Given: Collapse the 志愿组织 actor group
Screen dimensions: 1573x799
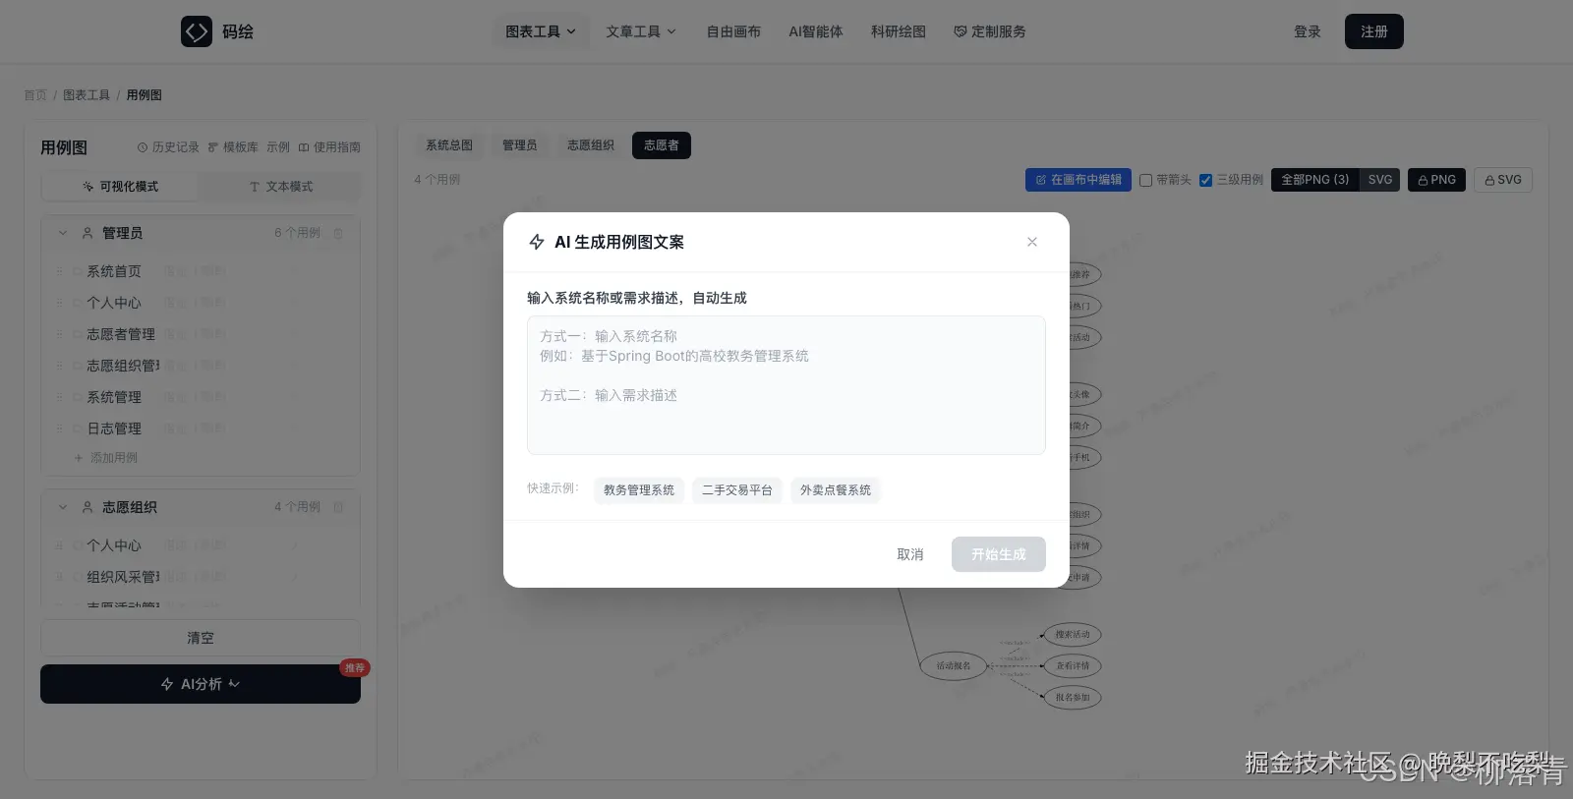Looking at the screenshot, I should click(63, 507).
